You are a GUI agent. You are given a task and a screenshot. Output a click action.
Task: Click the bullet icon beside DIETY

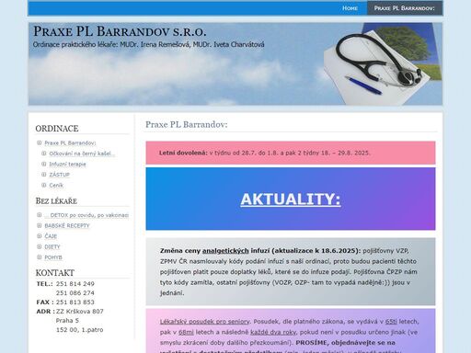coord(39,246)
